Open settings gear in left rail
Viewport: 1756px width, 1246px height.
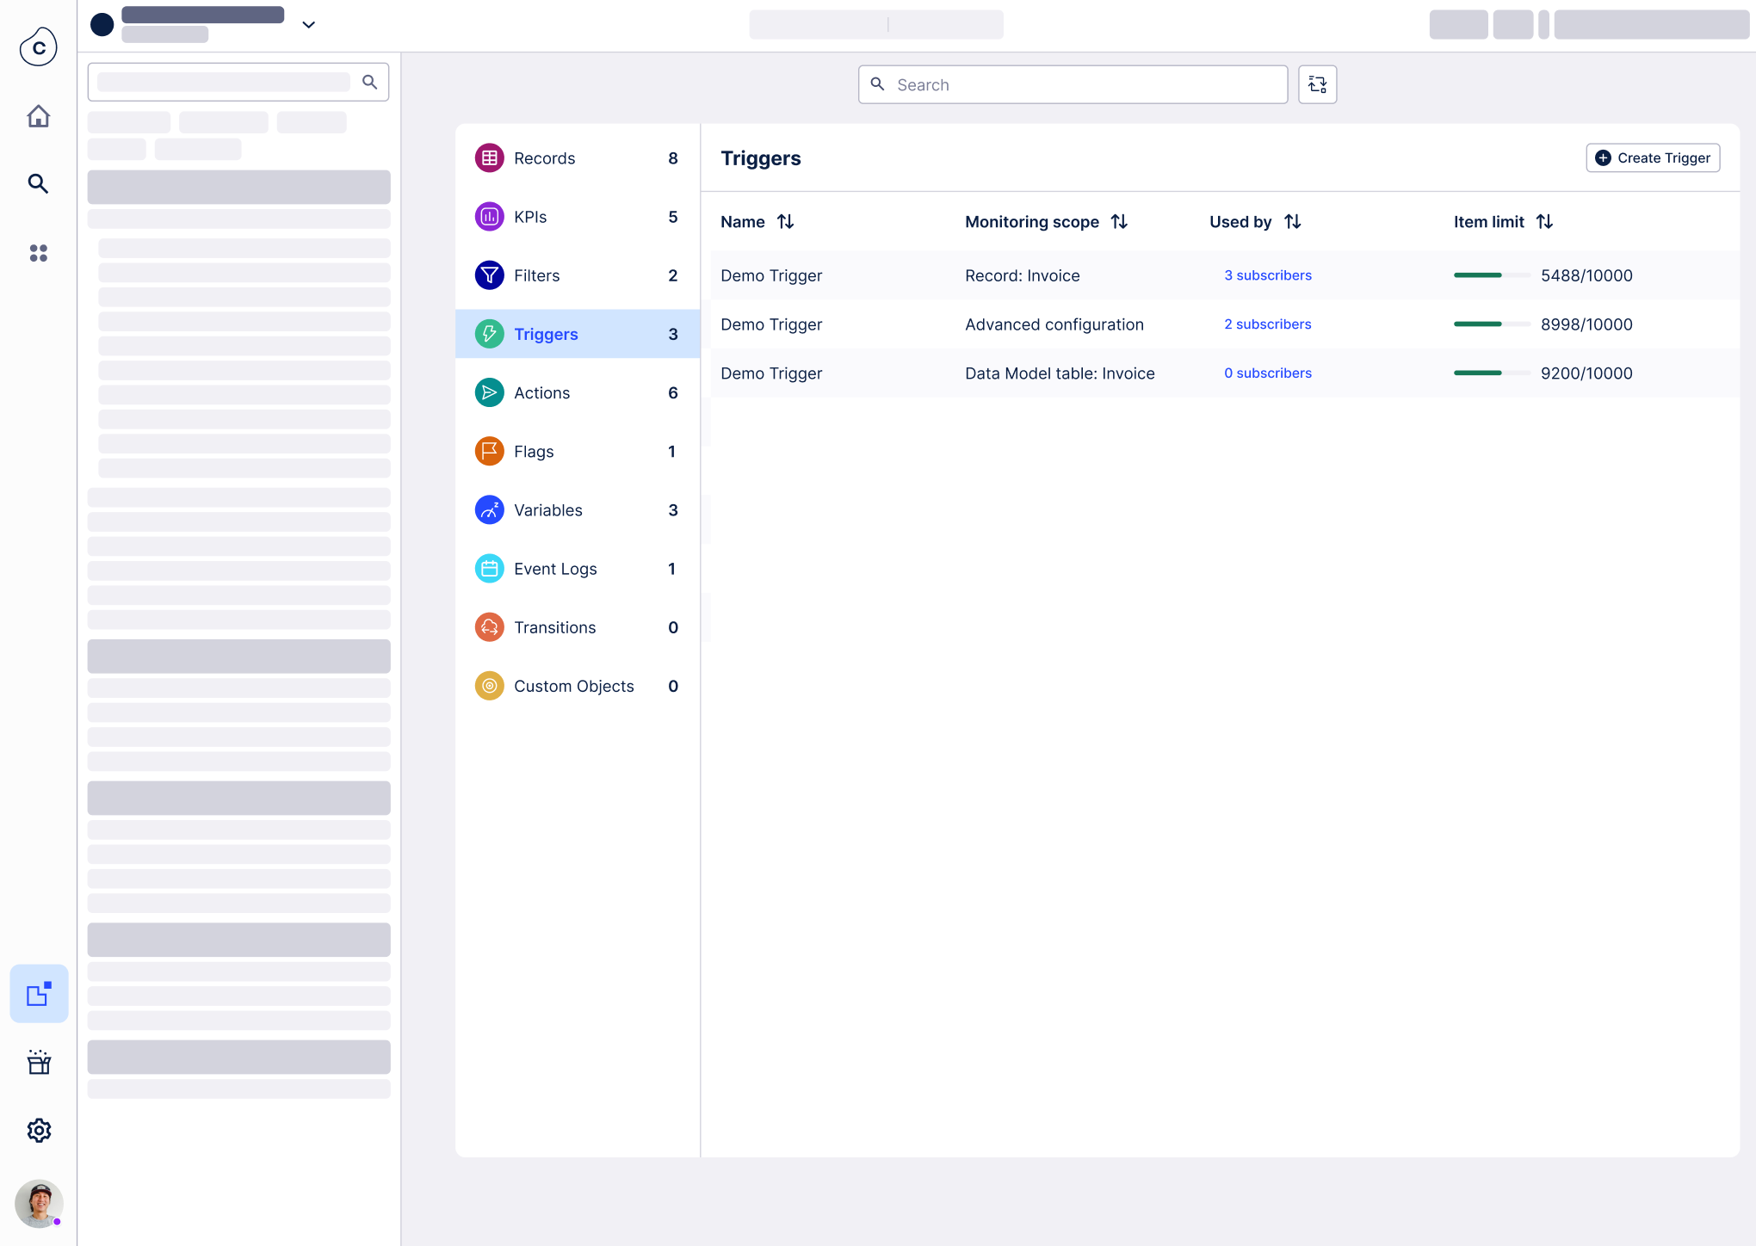pyautogui.click(x=39, y=1130)
